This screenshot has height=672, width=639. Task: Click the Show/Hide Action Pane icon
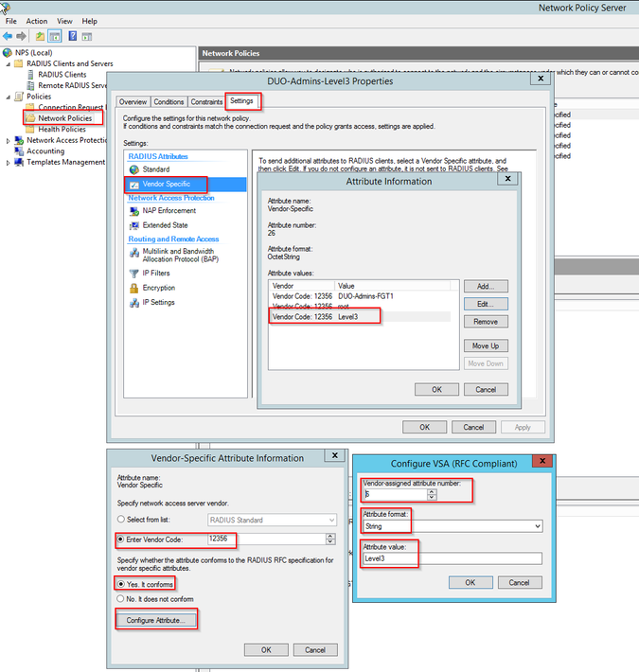[87, 37]
